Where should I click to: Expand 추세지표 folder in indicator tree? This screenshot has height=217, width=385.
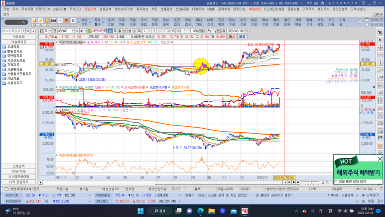tap(12, 47)
